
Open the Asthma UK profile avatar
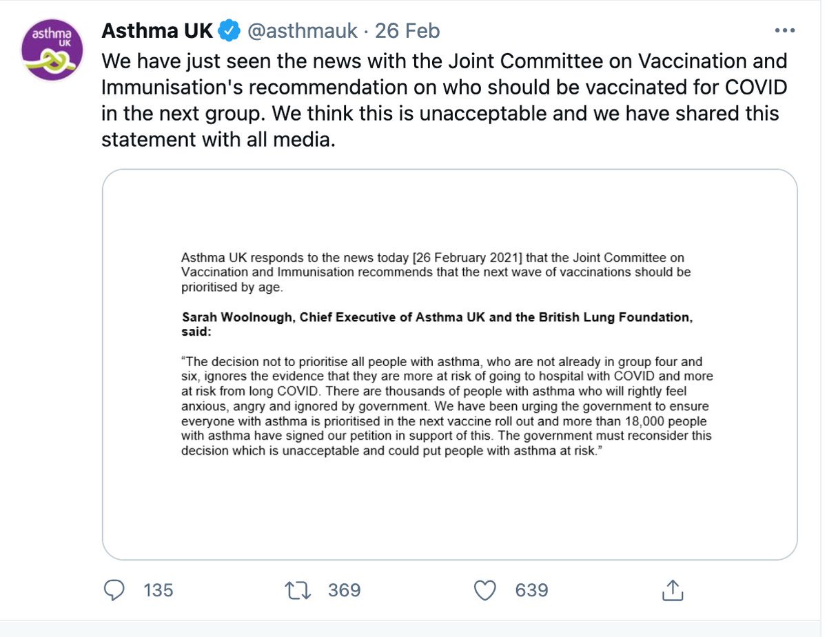point(52,51)
